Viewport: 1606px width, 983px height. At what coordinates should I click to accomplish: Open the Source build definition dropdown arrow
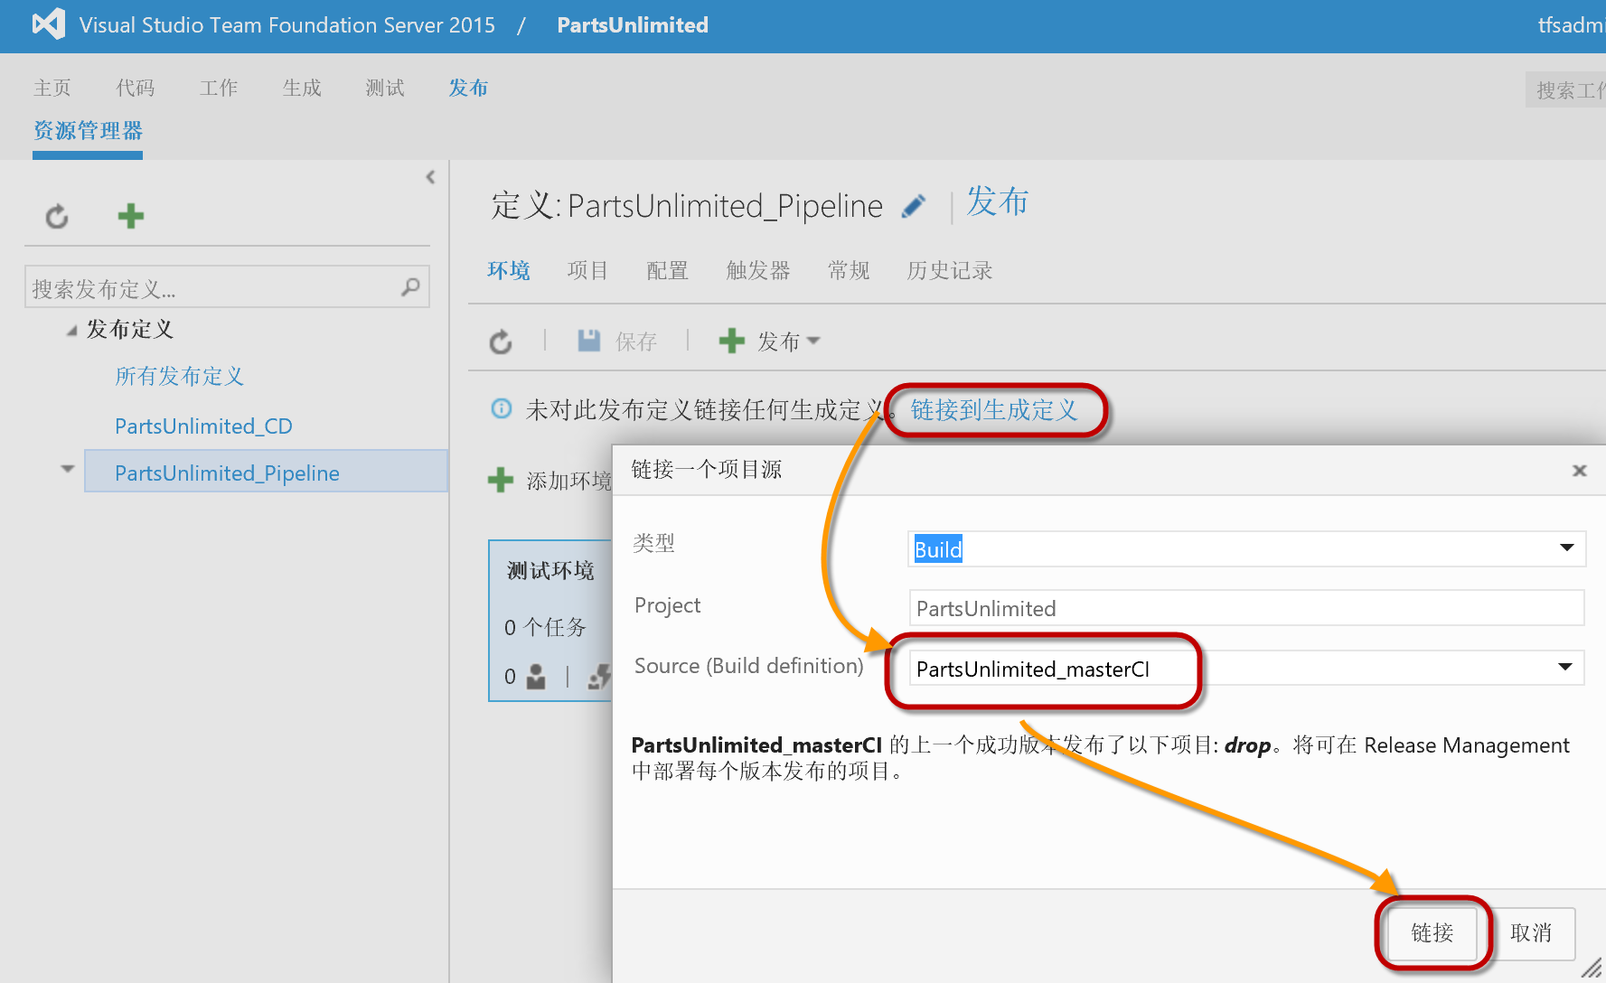(1565, 667)
